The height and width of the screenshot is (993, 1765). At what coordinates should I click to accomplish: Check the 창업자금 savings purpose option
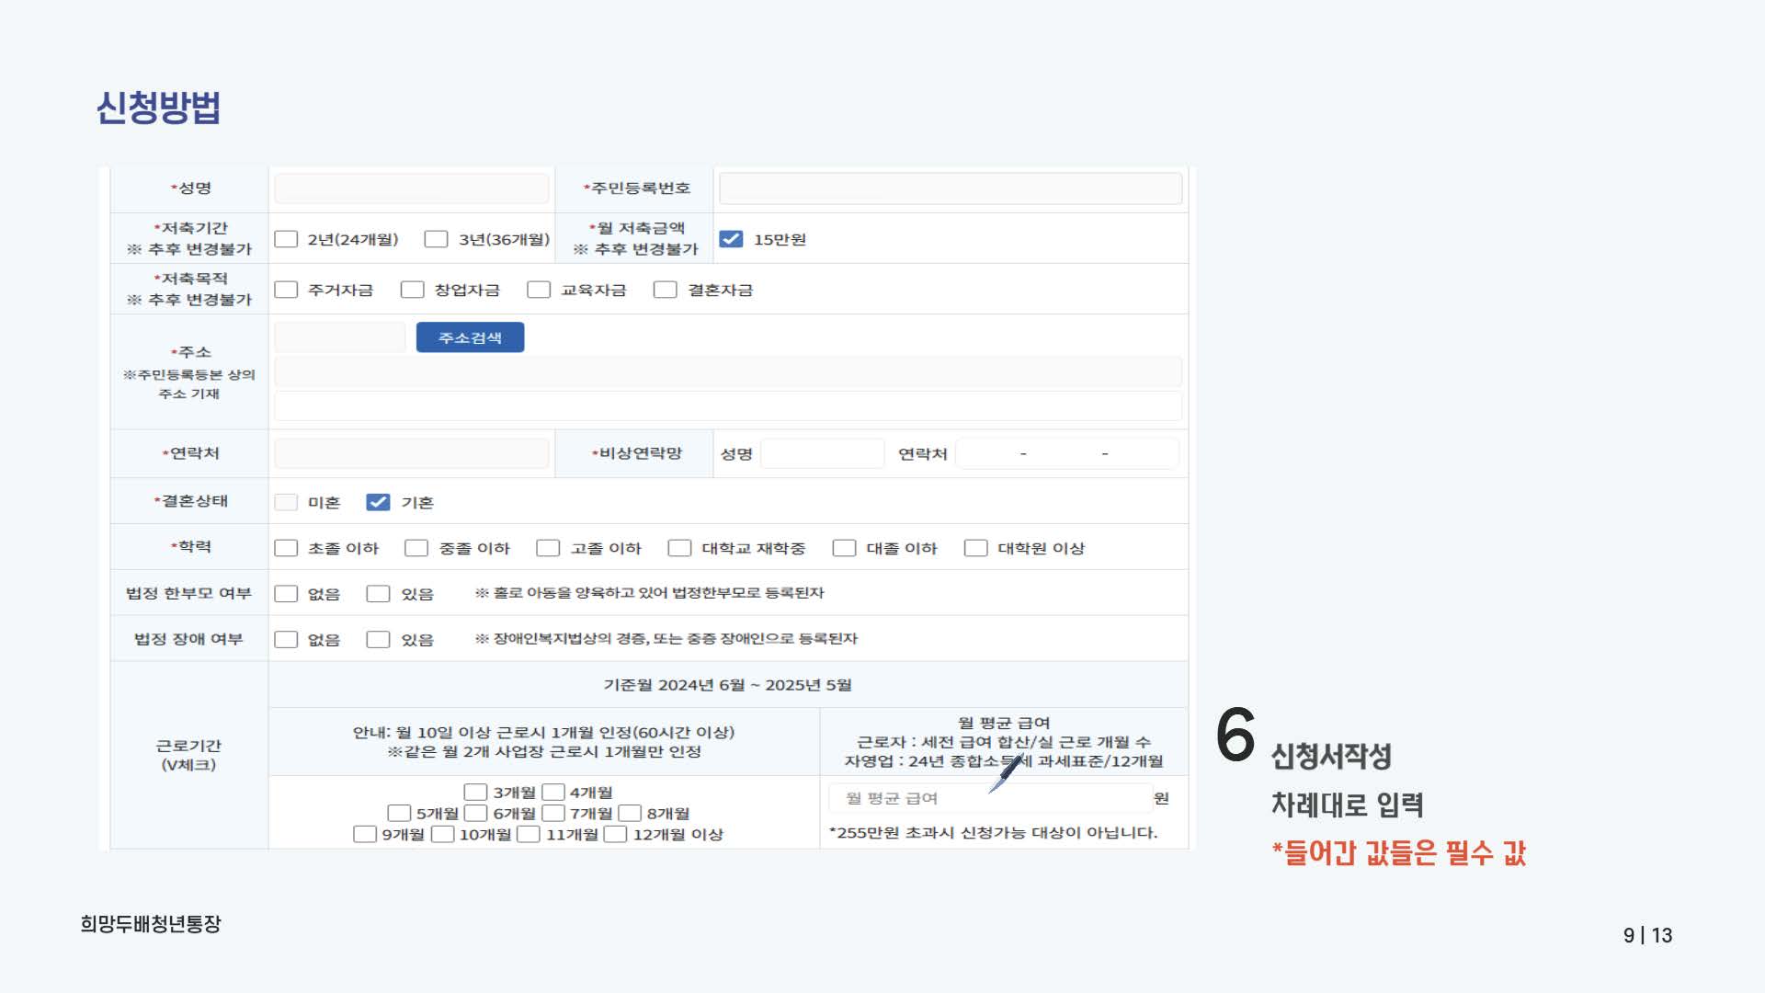point(412,289)
